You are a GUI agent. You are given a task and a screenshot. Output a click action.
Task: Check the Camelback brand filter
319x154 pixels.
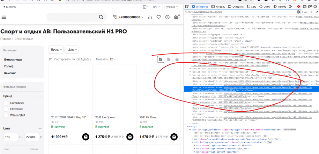point(6,103)
